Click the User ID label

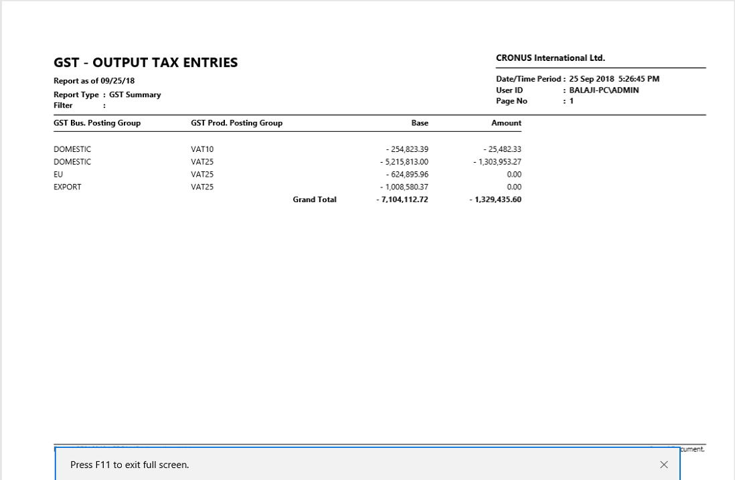(509, 90)
